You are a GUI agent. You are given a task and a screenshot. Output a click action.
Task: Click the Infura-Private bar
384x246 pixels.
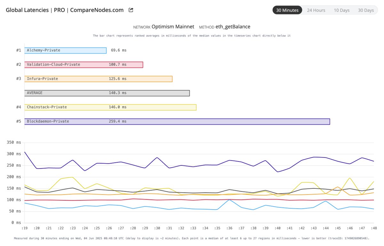pos(98,79)
